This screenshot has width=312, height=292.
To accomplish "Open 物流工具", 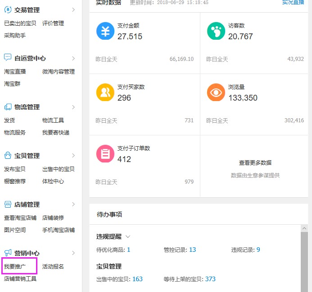I will click(x=53, y=120).
